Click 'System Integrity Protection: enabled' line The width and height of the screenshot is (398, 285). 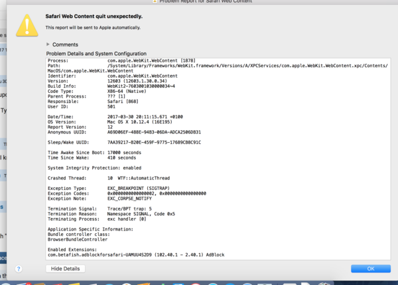(94, 168)
